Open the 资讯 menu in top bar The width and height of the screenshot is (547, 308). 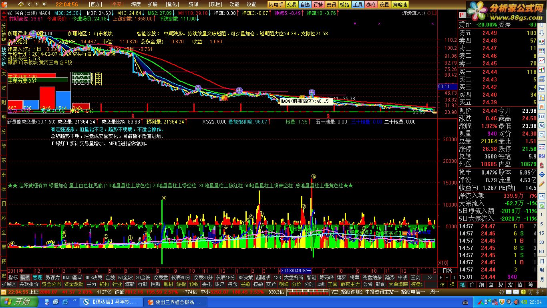tap(193, 4)
